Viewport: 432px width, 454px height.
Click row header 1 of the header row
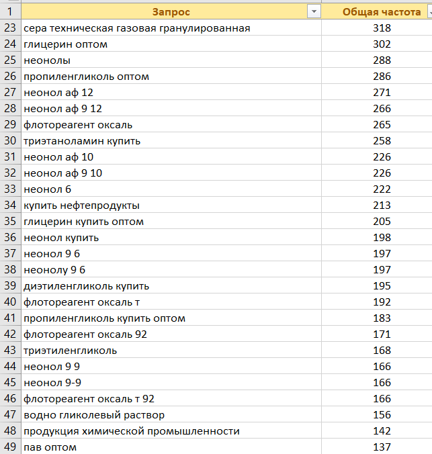tap(10, 12)
